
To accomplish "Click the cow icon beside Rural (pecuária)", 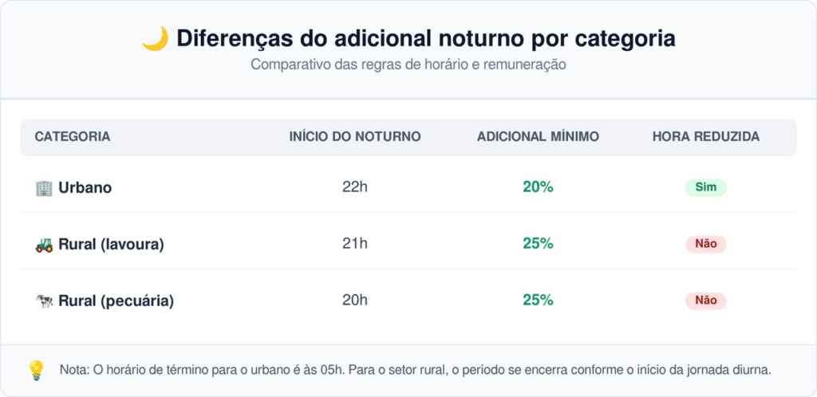I will click(44, 301).
